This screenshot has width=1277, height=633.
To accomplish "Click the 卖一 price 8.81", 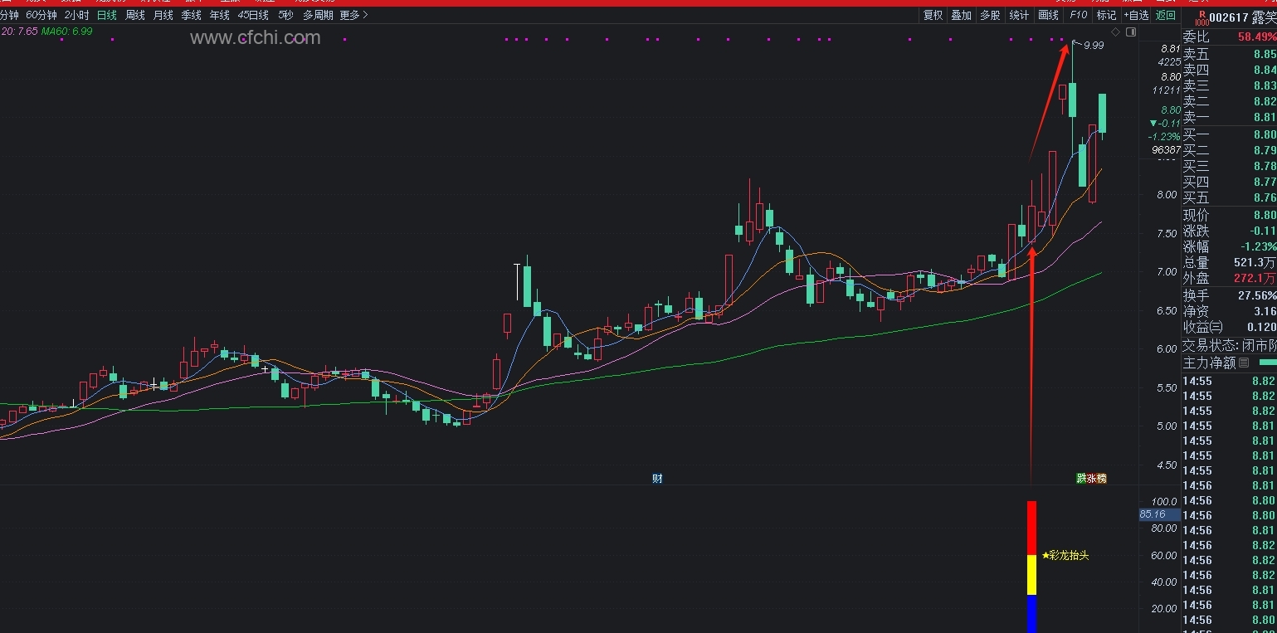I will (1265, 117).
